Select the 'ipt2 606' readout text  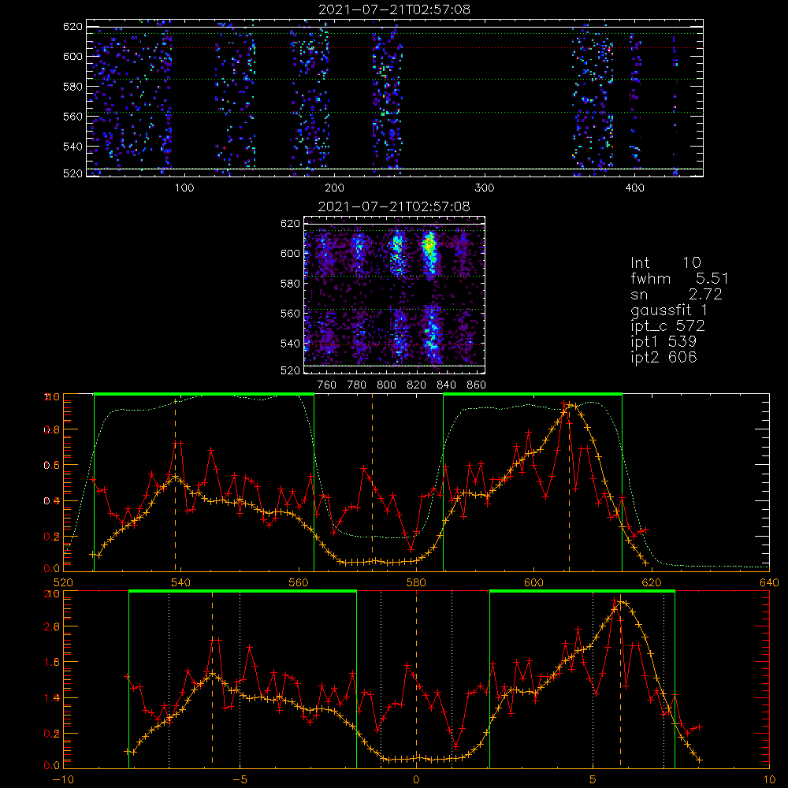point(663,357)
